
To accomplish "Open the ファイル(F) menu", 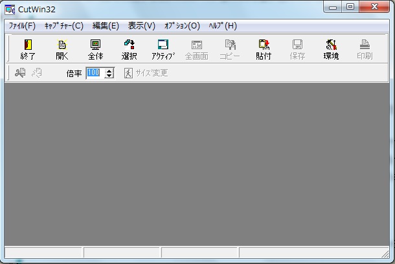I will point(22,26).
